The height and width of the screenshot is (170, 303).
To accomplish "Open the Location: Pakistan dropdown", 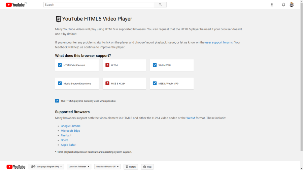I will pyautogui.click(x=79, y=167).
